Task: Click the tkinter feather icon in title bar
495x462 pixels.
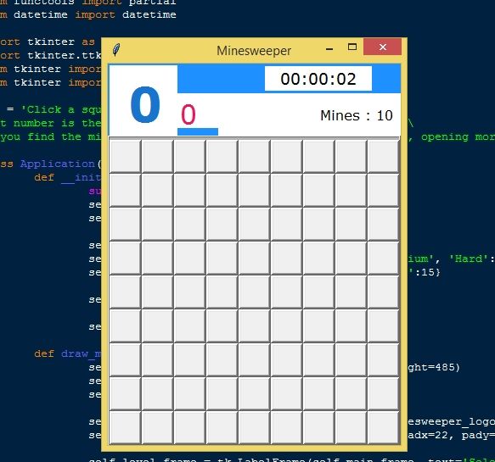Action: (x=116, y=50)
